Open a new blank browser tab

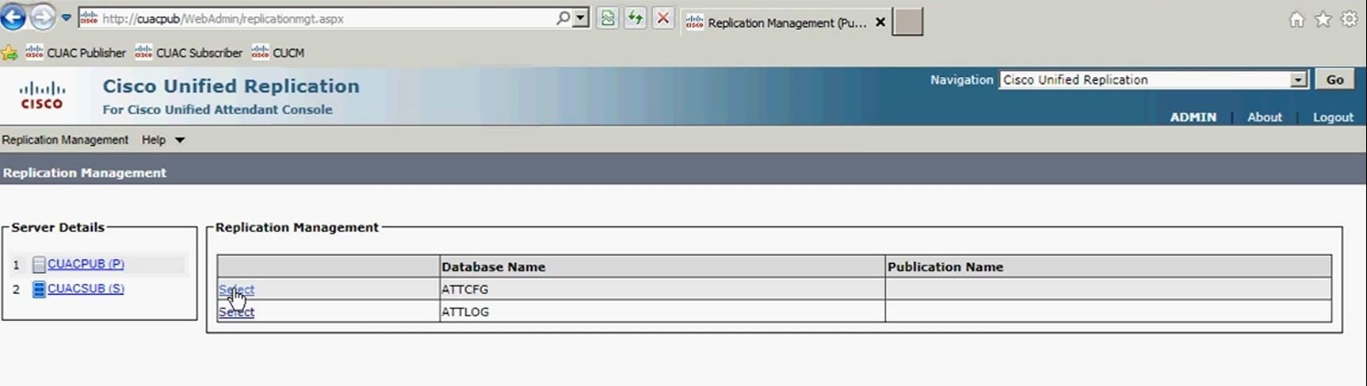(907, 22)
